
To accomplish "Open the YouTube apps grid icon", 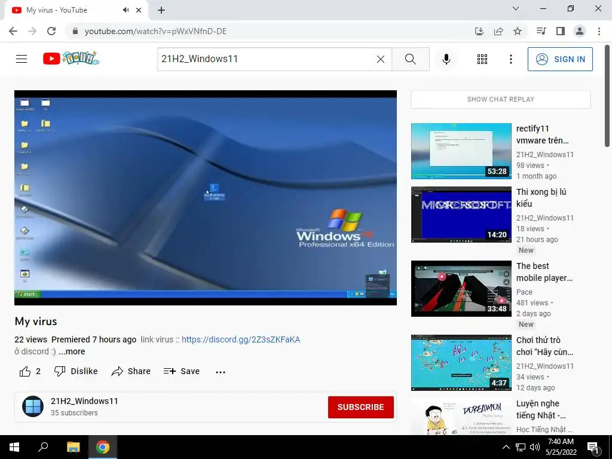I will 482,59.
